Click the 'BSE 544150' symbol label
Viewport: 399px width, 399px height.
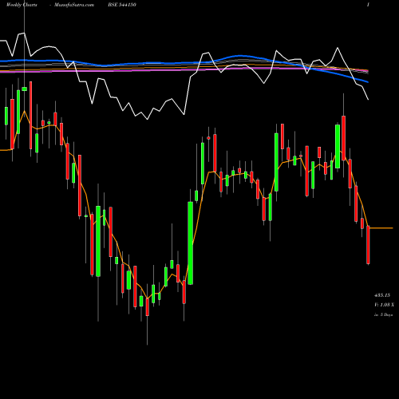click(x=122, y=5)
